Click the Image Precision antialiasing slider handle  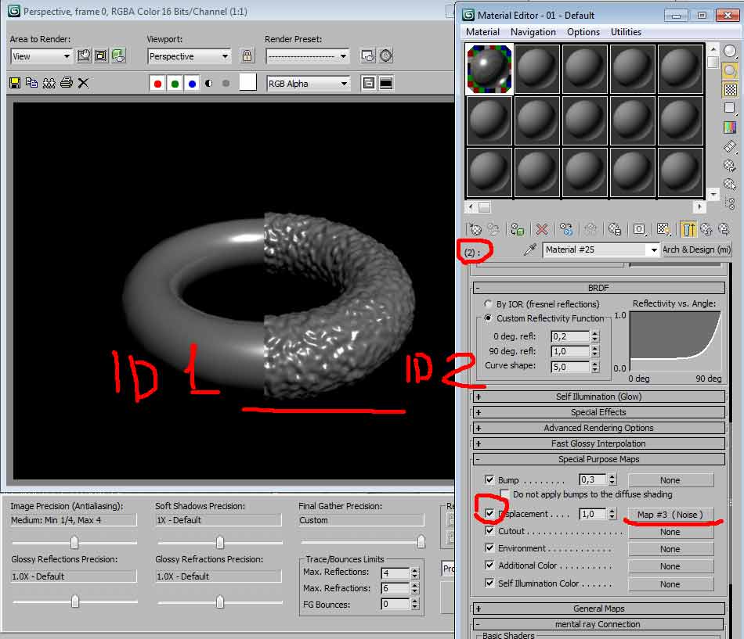[x=74, y=542]
